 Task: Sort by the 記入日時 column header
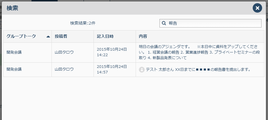coord(115,36)
